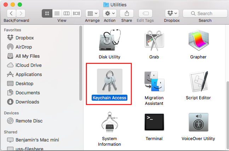229x151 pixels.
Task: Open Desktop in the sidebar
Action: tap(20, 83)
